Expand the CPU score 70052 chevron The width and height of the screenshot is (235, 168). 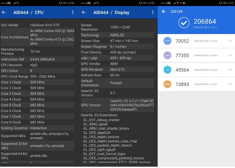coord(230,41)
